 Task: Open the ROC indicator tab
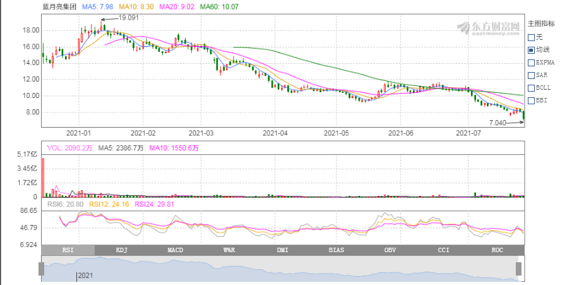(x=498, y=250)
